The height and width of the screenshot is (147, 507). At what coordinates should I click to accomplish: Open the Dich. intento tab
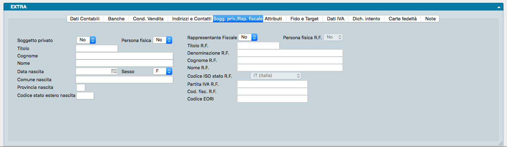point(366,19)
